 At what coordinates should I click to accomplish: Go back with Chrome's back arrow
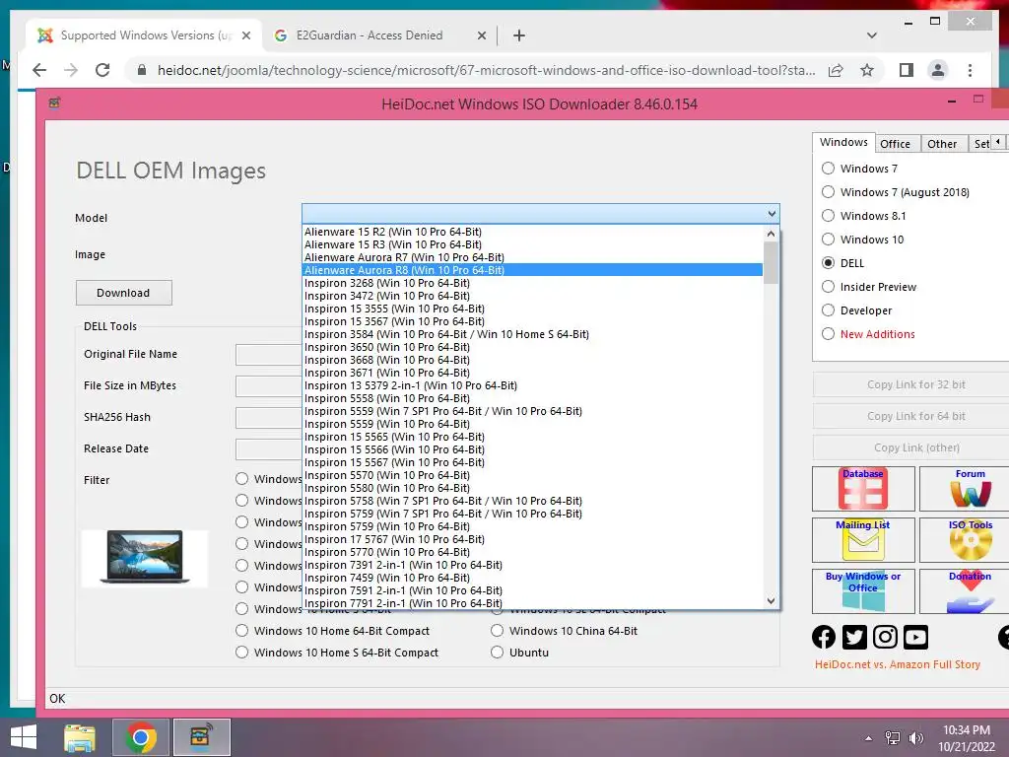click(39, 70)
